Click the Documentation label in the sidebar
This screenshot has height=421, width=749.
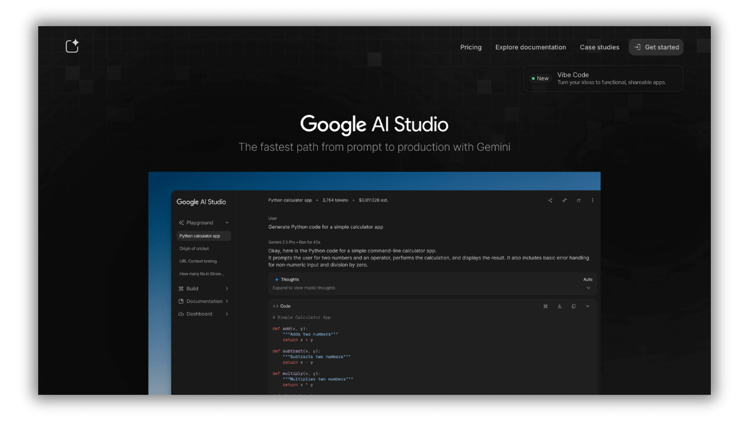(204, 301)
